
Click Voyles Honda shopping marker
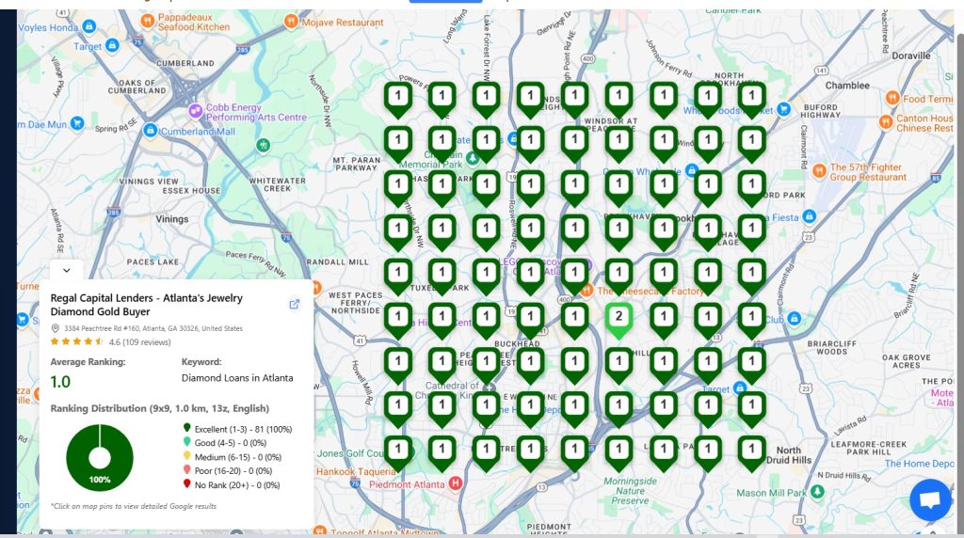[89, 26]
